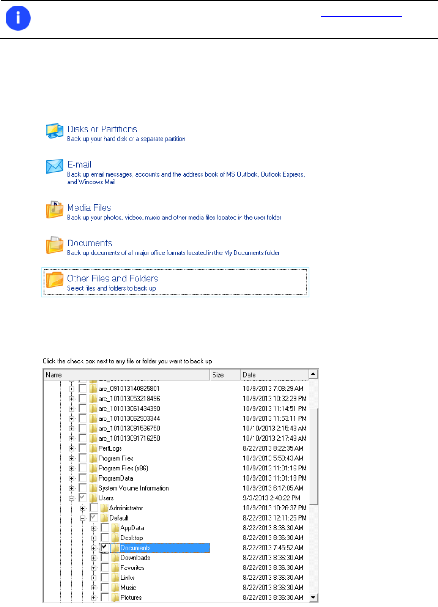The image size is (438, 607).
Task: Expand the arc_101013061434390 tree node
Action: point(72,409)
